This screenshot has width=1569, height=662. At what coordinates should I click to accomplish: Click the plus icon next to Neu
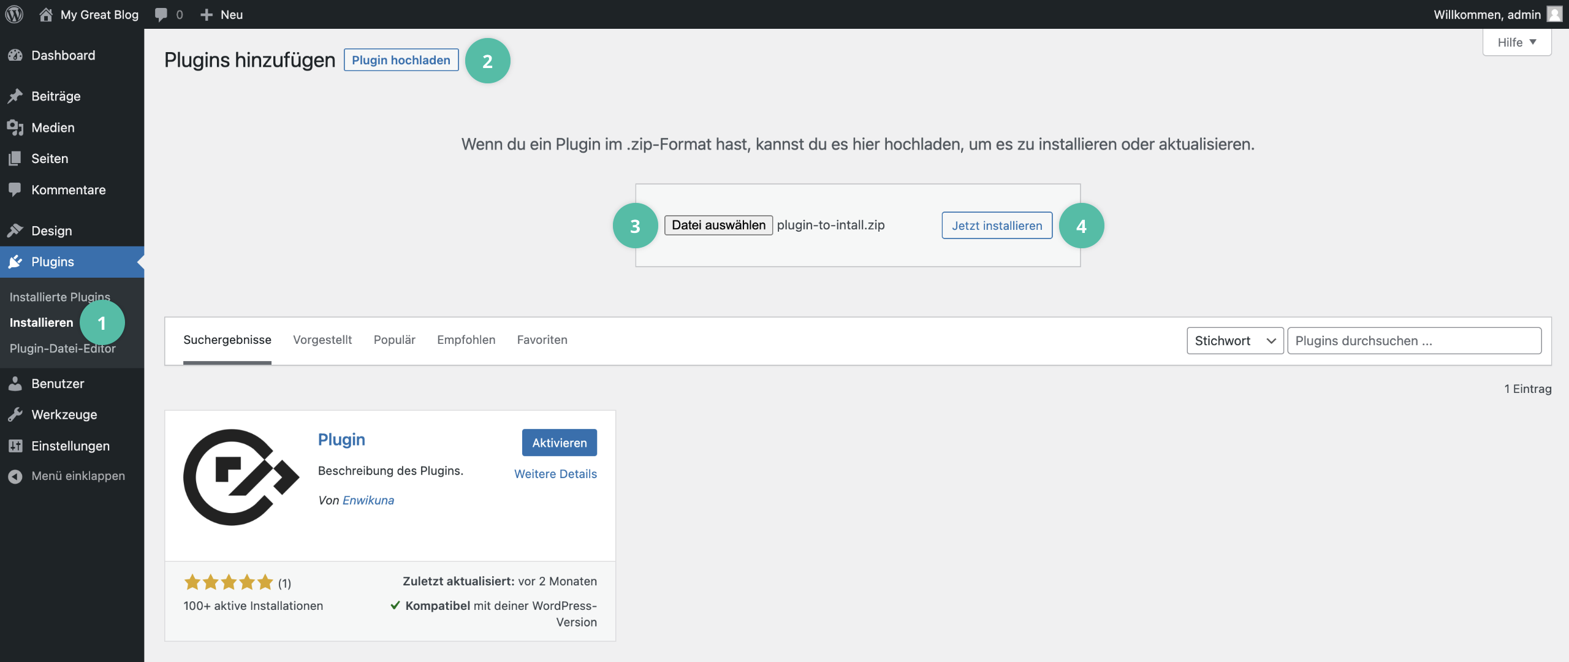coord(207,14)
